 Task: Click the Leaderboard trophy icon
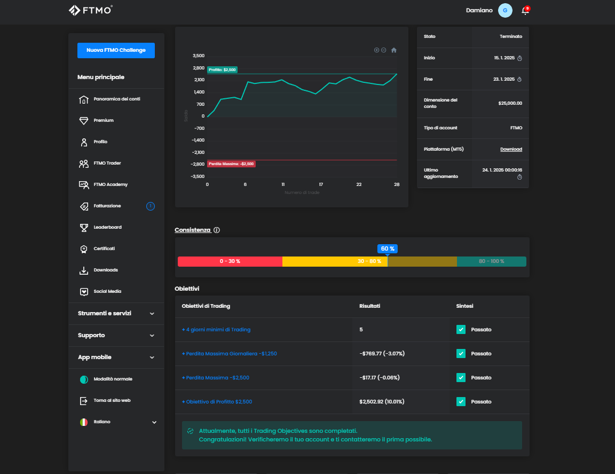coord(83,227)
